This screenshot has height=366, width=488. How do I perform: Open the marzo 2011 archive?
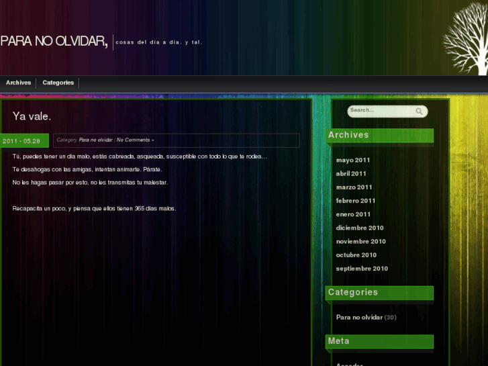(x=354, y=187)
